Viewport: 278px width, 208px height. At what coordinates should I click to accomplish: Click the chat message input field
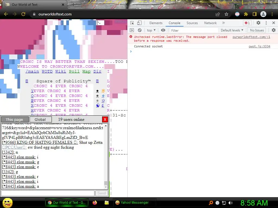48,193
